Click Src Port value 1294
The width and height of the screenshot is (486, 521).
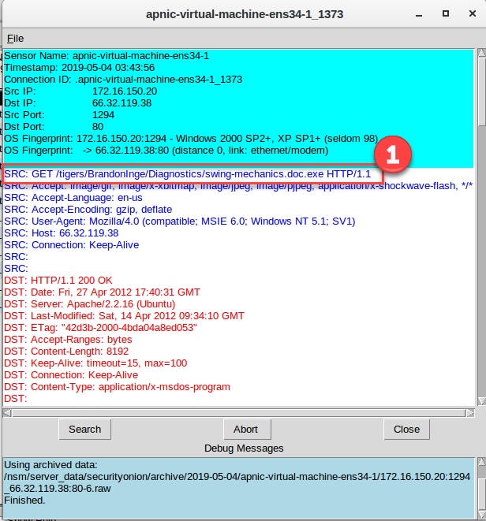(x=103, y=115)
